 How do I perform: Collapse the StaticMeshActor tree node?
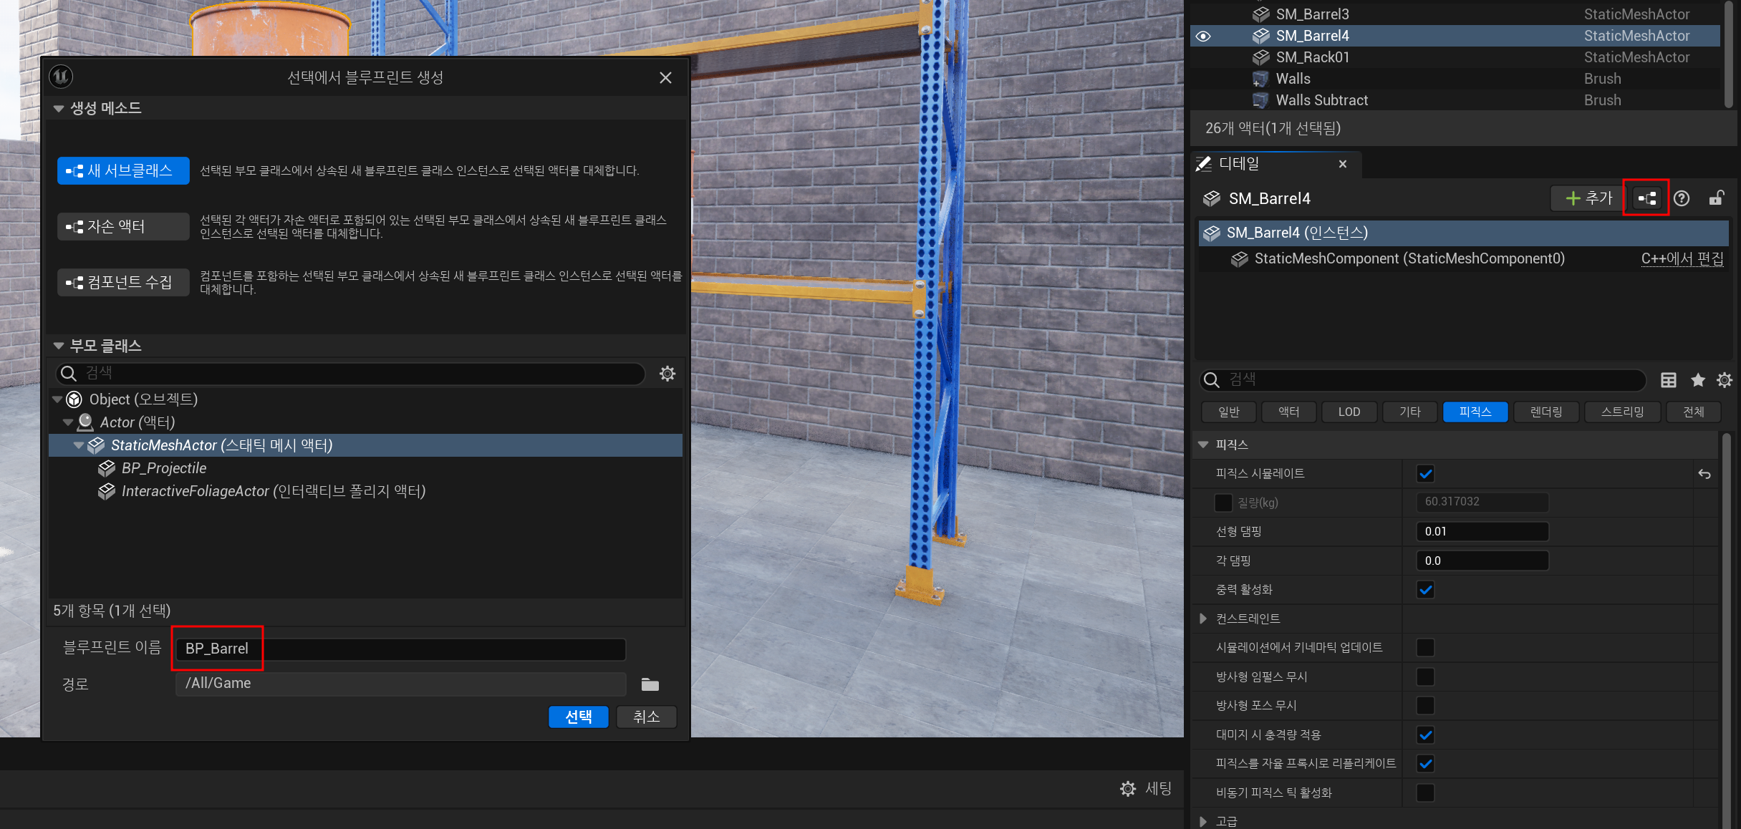point(79,445)
